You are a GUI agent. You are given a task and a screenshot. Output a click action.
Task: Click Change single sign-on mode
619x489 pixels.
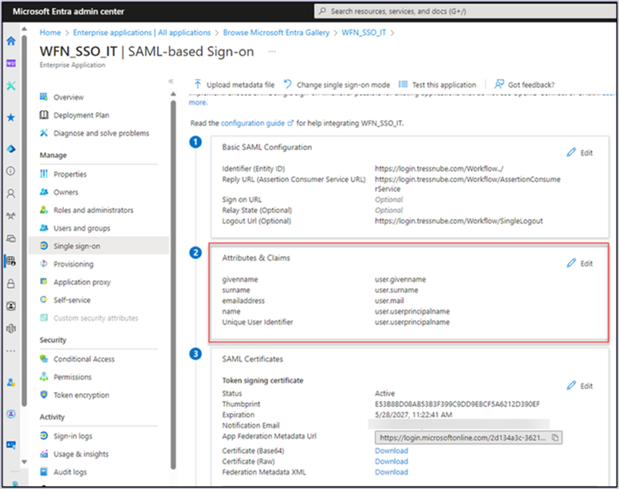pyautogui.click(x=337, y=85)
